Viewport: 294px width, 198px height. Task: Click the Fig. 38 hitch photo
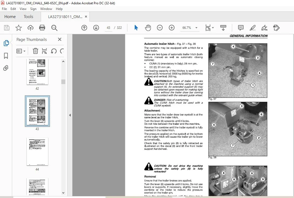coord(238,129)
